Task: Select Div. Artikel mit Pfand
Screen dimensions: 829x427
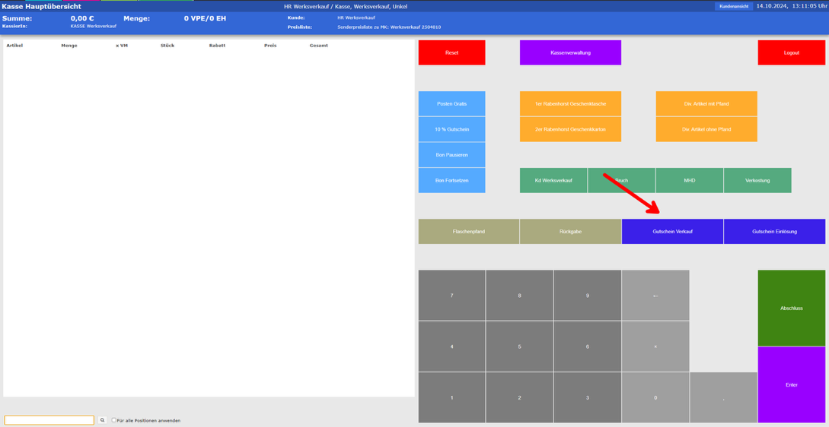Action: pos(706,104)
